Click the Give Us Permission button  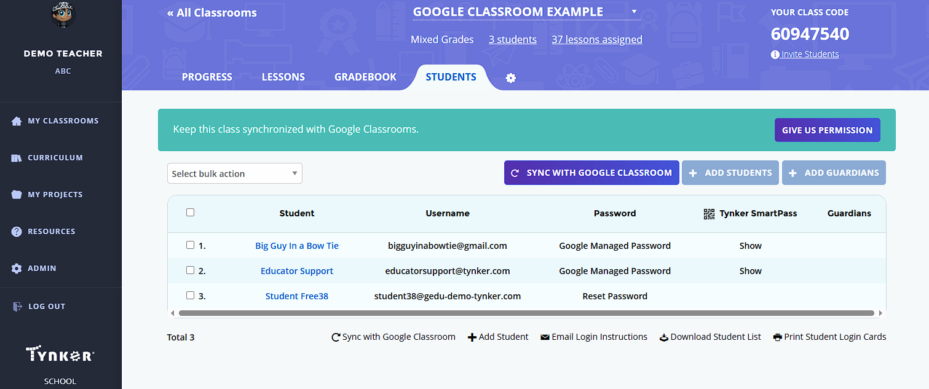[x=828, y=130]
